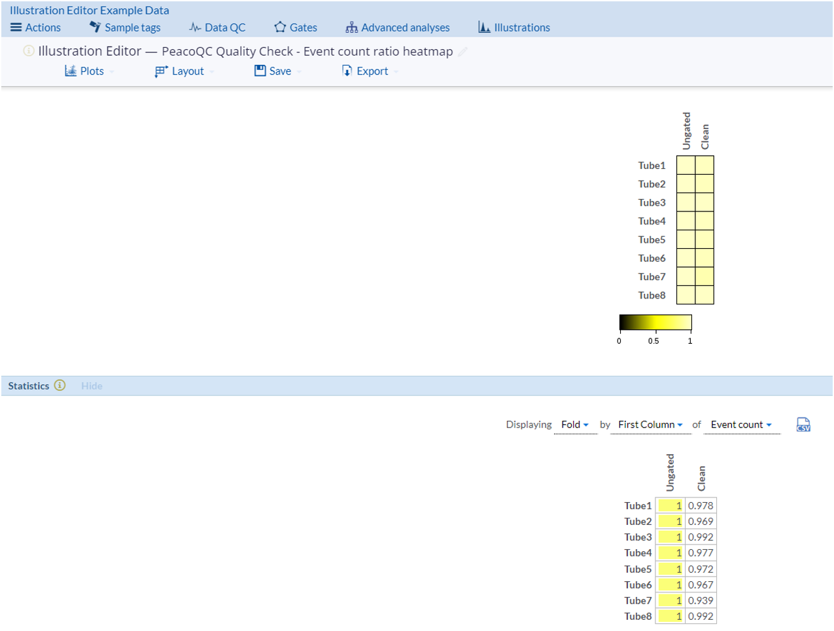Click the Plots chart icon
This screenshot has width=834, height=631.
point(71,71)
